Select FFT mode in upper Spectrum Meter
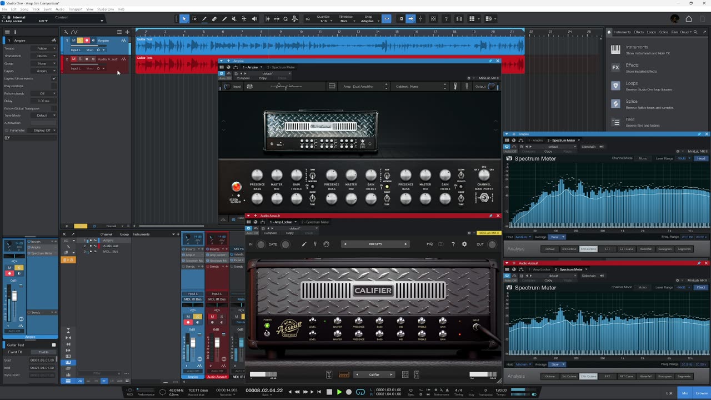The height and width of the screenshot is (400, 711). tap(607, 249)
